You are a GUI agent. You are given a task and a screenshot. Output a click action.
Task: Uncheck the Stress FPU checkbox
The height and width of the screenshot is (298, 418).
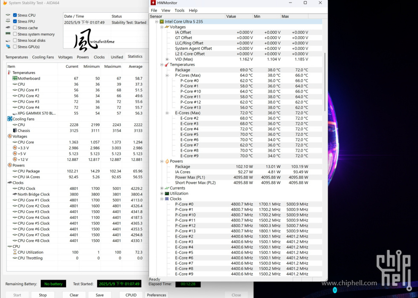tap(15, 21)
